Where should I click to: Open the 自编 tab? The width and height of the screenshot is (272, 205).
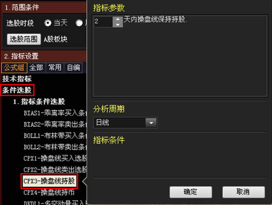pyautogui.click(x=73, y=68)
